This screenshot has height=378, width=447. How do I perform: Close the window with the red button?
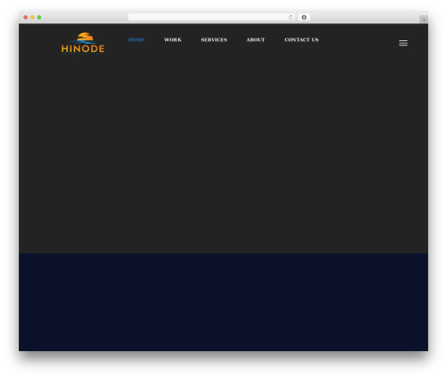[26, 17]
